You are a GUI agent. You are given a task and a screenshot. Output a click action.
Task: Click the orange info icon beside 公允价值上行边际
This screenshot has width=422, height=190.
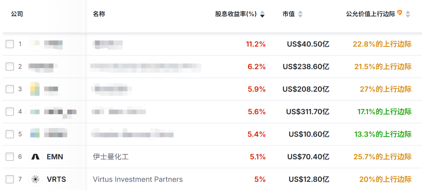pos(400,13)
